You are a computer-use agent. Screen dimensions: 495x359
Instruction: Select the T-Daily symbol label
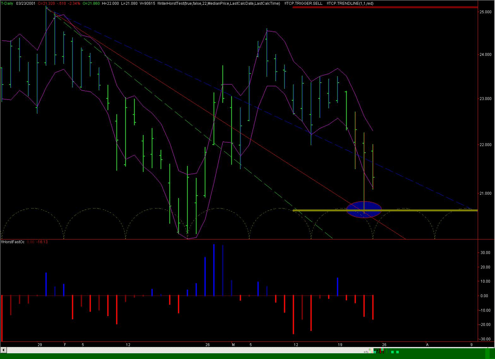coord(6,3)
